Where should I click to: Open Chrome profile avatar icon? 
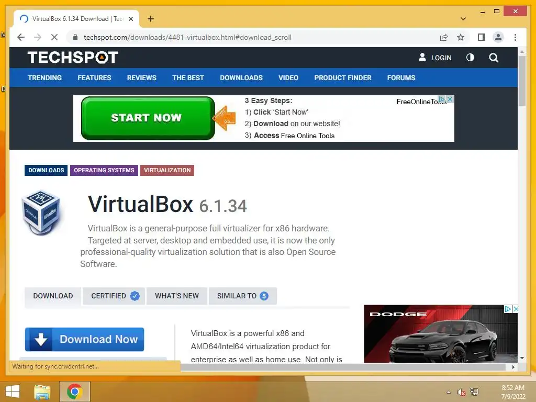point(498,37)
